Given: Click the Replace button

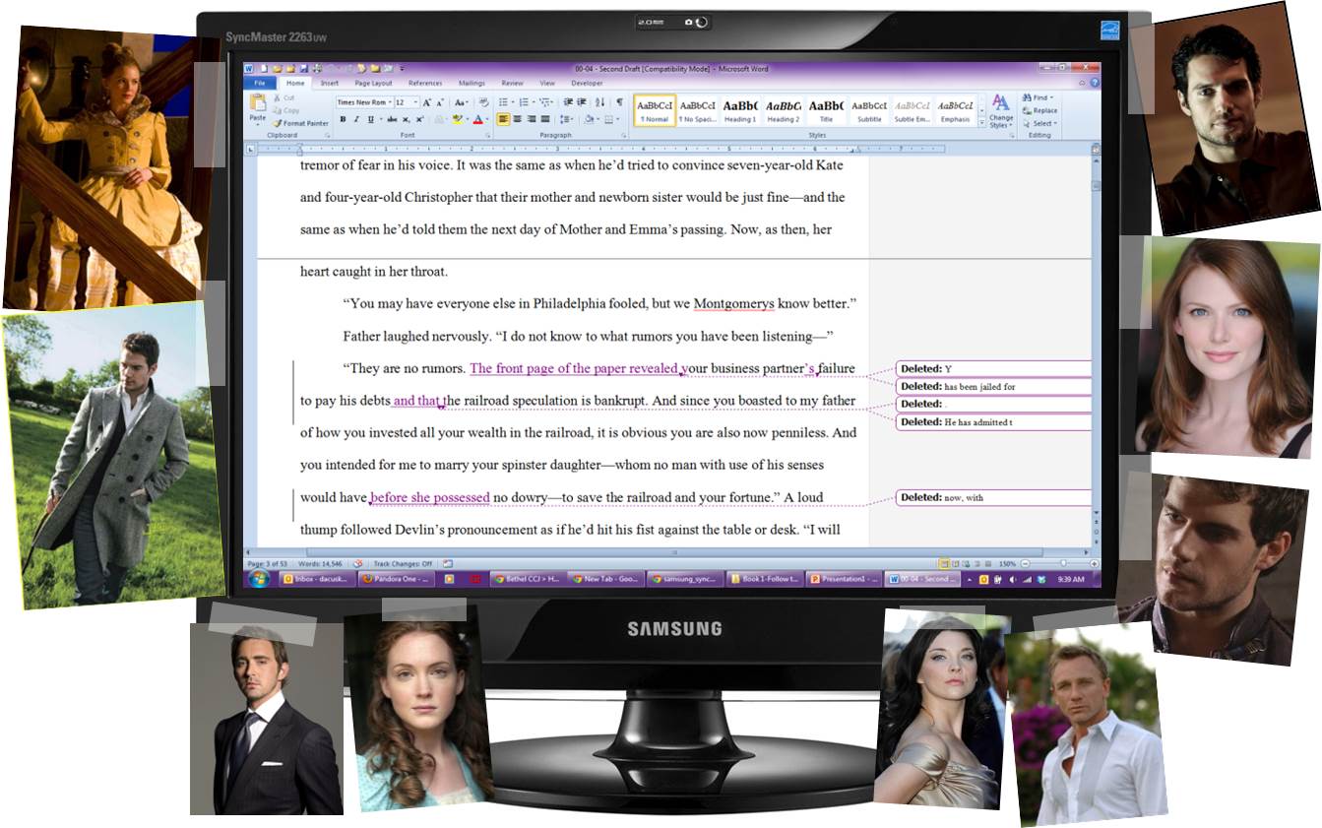Looking at the screenshot, I should tap(1044, 110).
